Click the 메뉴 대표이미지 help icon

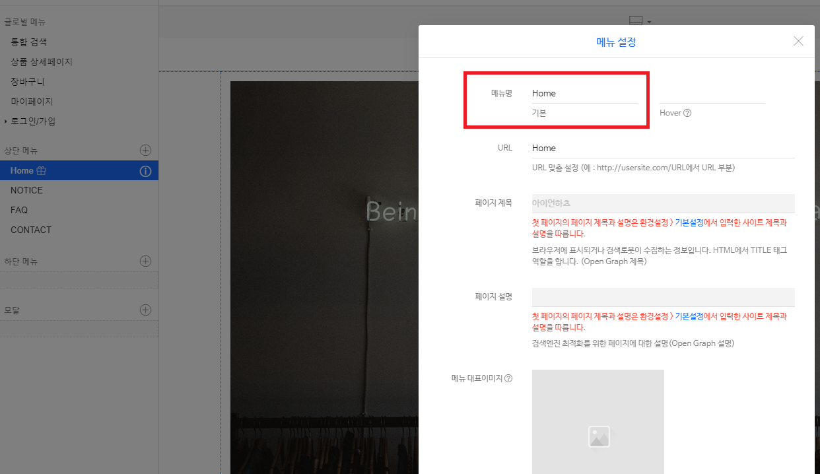[x=508, y=378]
